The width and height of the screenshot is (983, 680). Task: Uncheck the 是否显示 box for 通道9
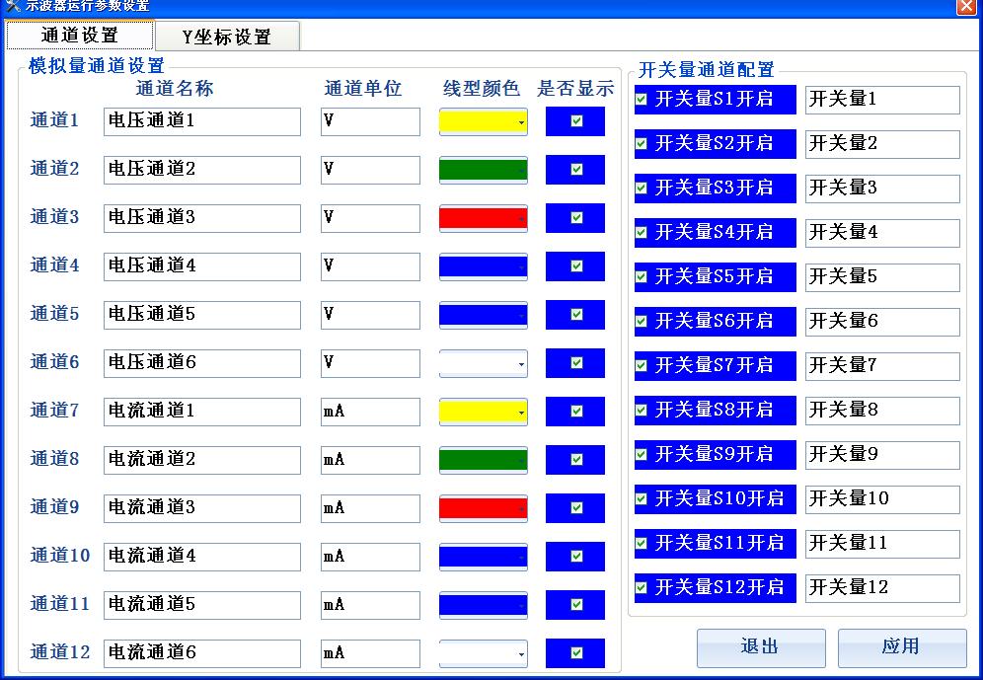click(574, 507)
